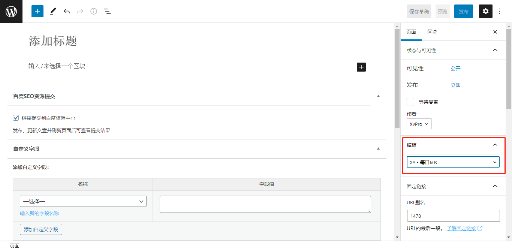Open the 作者 XyPro dropdown
Viewport: 512px width, 250px height.
tap(419, 124)
